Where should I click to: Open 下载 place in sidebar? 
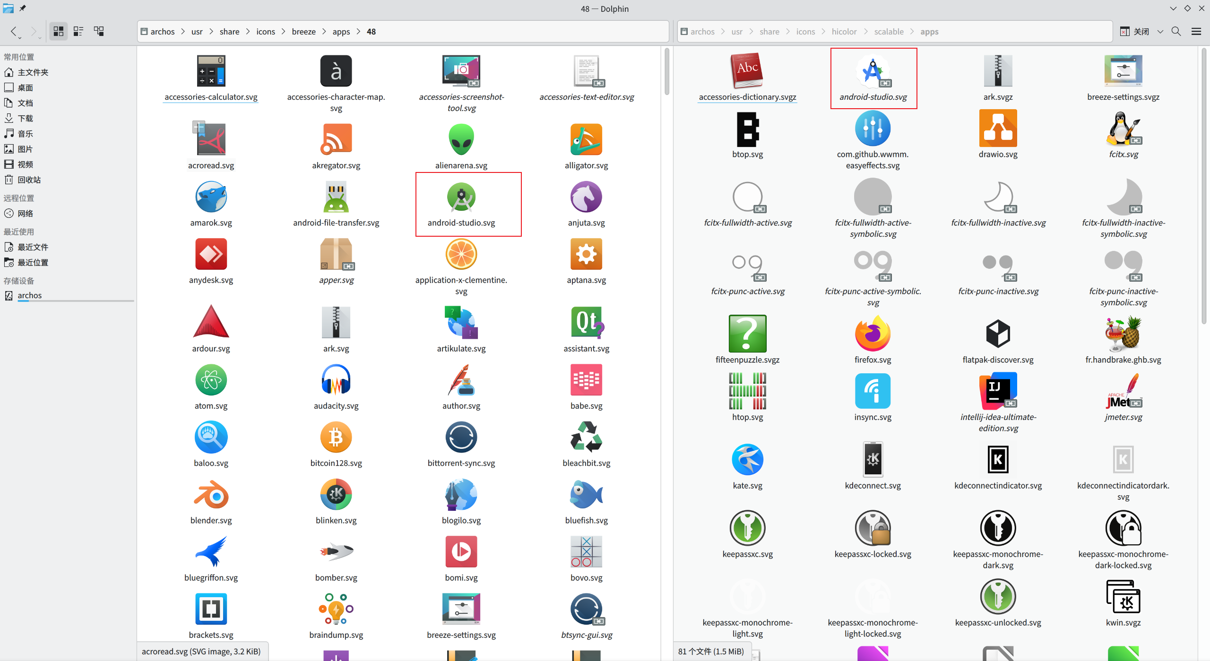[26, 119]
